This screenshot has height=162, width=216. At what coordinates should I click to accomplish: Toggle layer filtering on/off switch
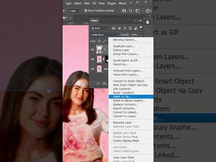click(x=141, y=27)
